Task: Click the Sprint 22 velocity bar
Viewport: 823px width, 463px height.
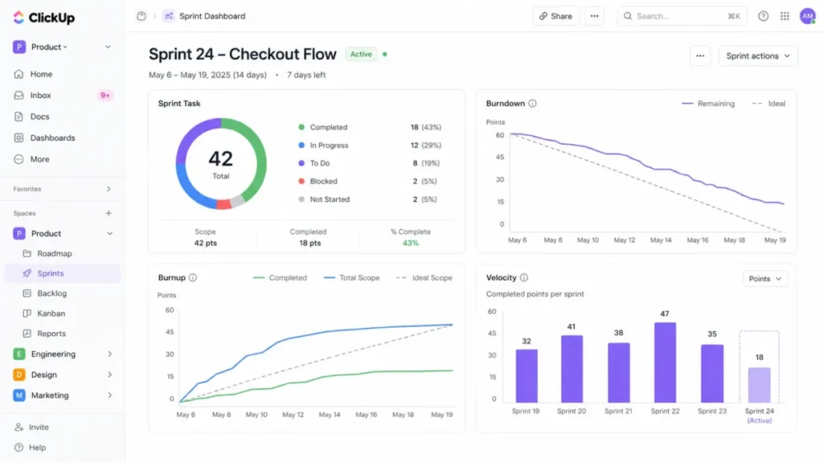Action: pyautogui.click(x=665, y=363)
